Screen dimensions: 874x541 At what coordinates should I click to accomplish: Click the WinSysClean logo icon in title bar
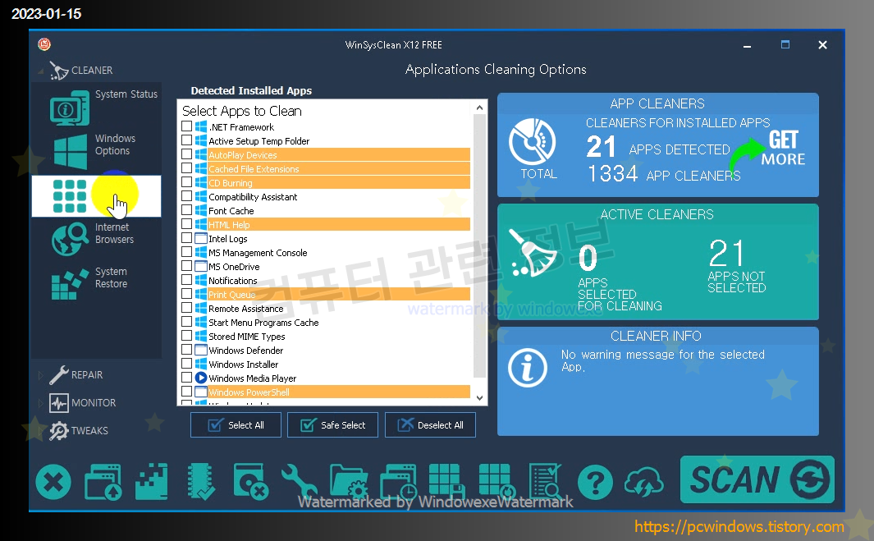[x=44, y=44]
